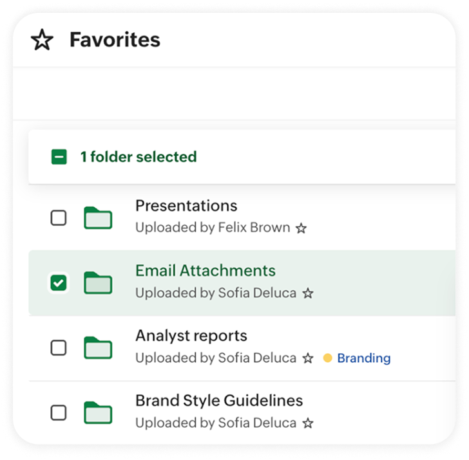
Task: Click the Email Attachments folder icon
Action: tap(98, 282)
